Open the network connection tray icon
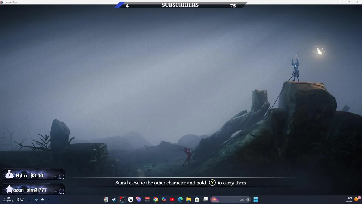362x204 pixels. coord(22,199)
